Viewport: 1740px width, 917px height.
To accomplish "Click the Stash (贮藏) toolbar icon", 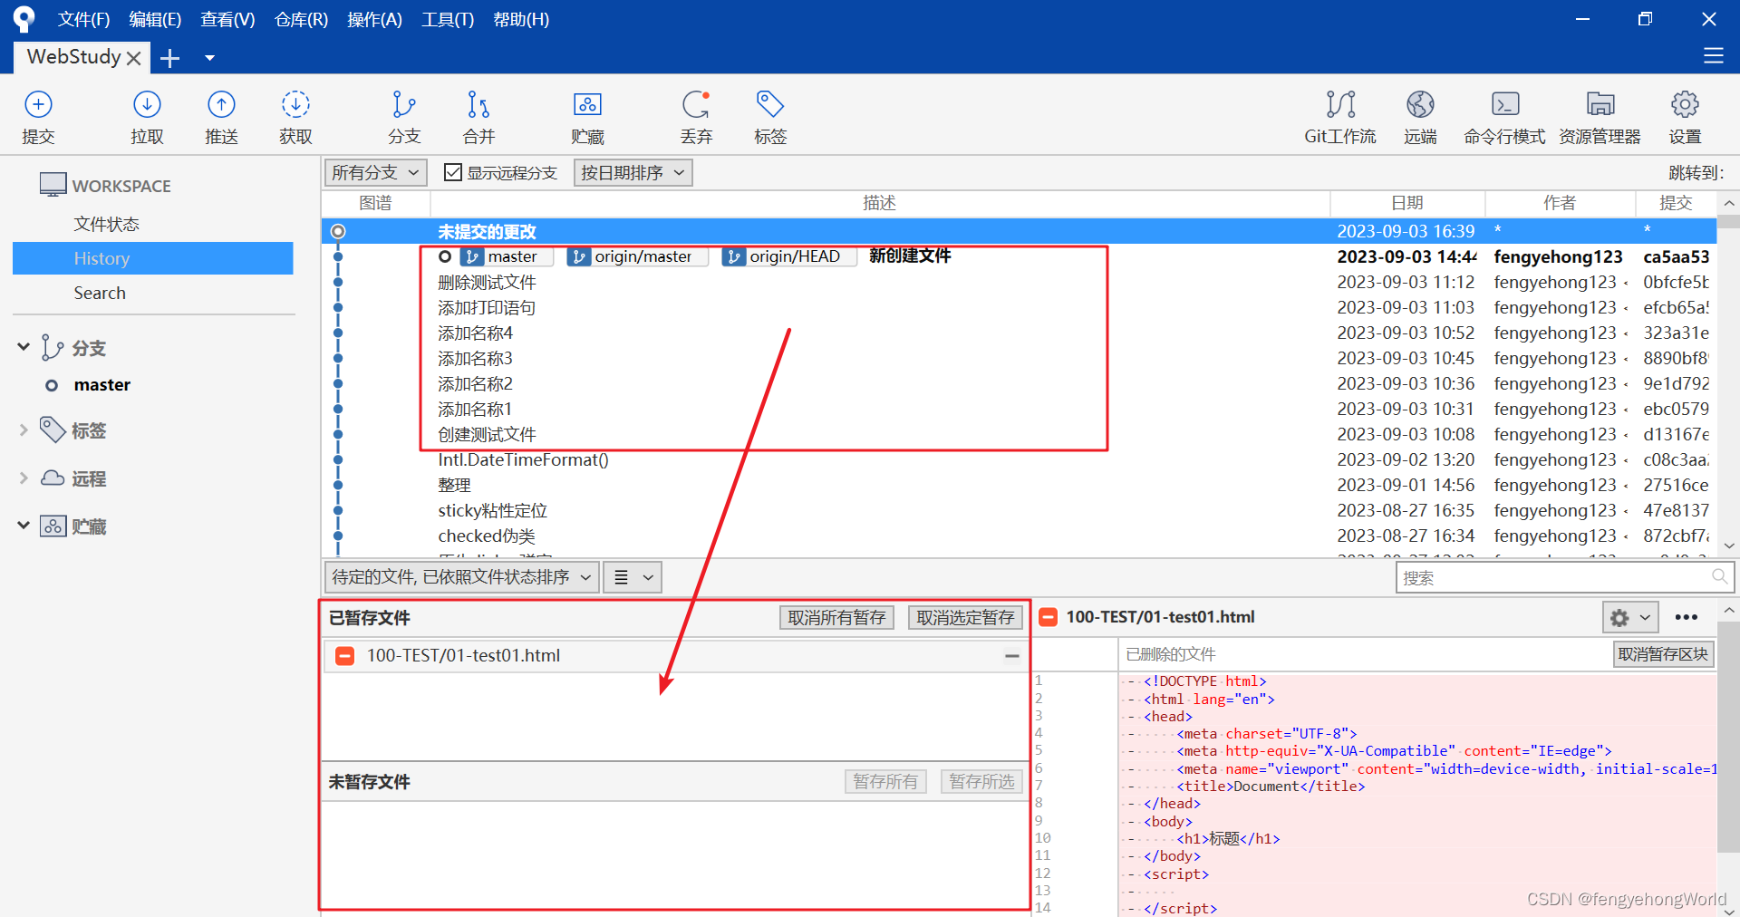I will [587, 117].
